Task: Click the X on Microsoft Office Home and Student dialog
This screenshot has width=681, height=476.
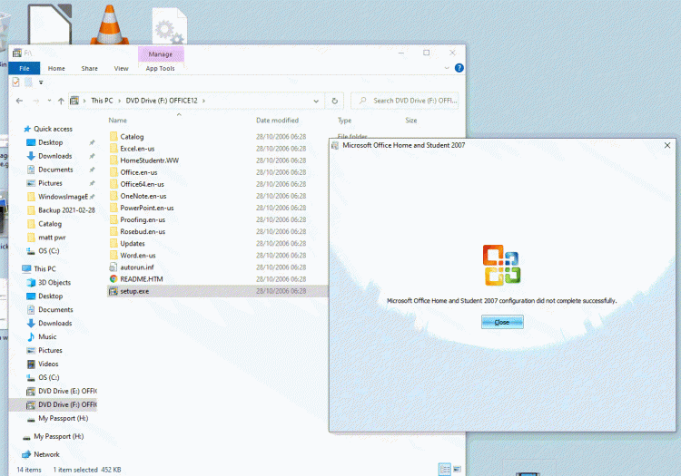Action: (667, 145)
